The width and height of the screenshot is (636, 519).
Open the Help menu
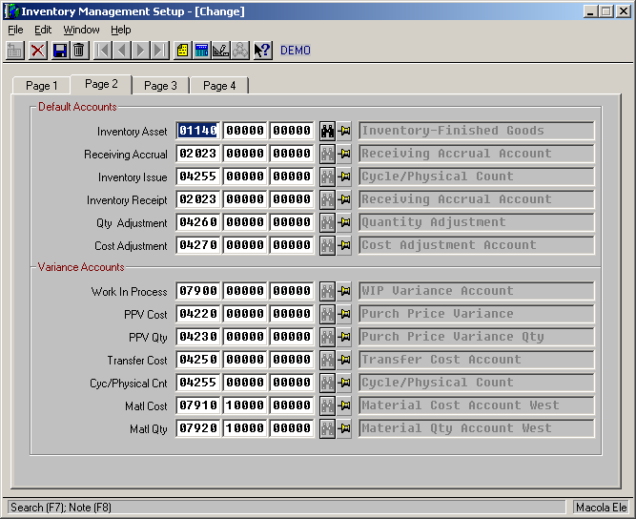coord(120,30)
